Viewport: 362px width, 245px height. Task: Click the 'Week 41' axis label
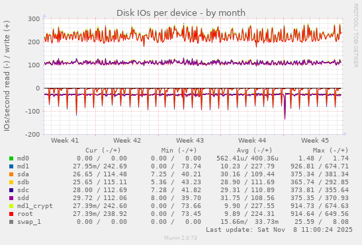click(x=65, y=141)
